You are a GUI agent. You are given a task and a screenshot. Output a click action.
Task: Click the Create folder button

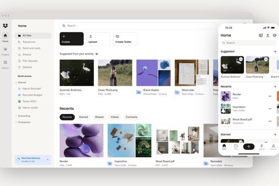point(125,39)
